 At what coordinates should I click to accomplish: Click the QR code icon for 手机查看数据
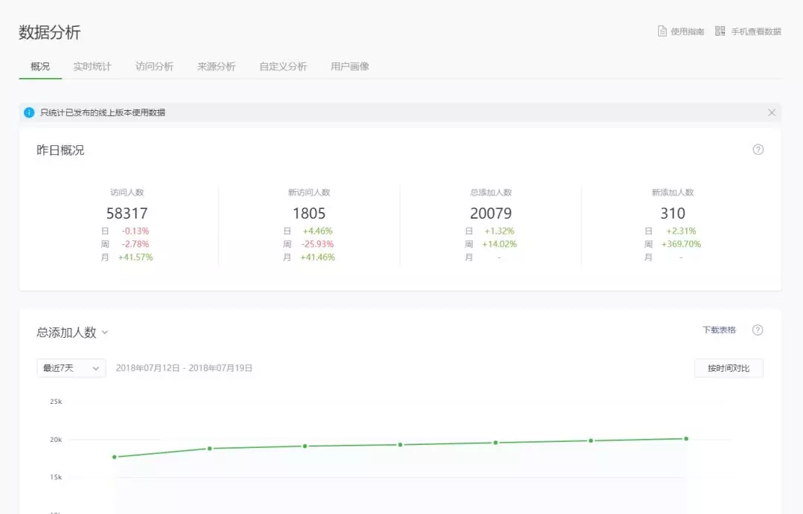point(720,31)
